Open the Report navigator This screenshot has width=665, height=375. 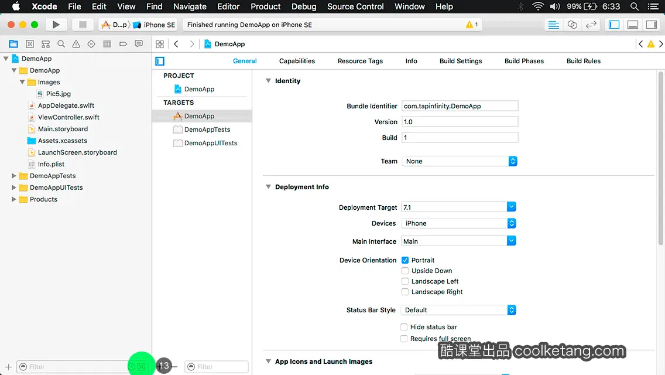139,44
